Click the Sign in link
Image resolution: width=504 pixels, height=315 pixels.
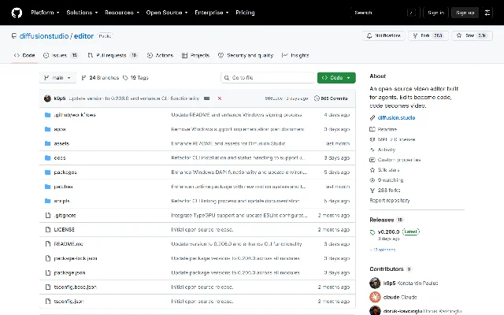click(435, 13)
